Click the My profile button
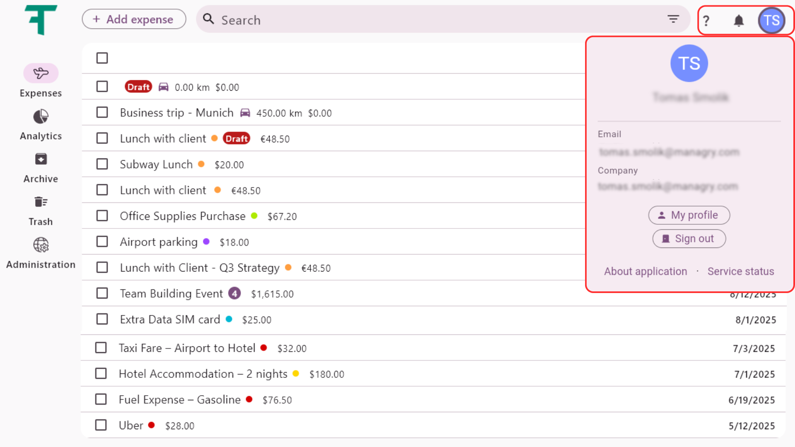 tap(689, 215)
